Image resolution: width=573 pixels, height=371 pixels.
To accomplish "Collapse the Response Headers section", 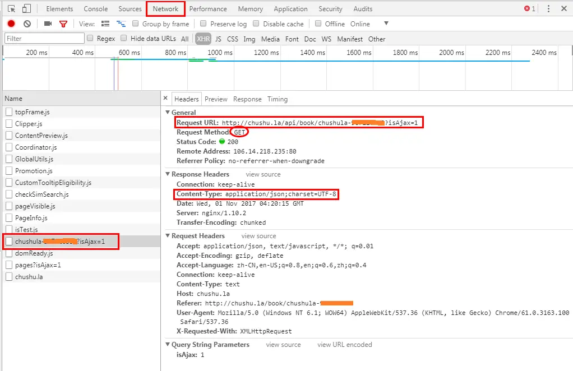I will (168, 174).
